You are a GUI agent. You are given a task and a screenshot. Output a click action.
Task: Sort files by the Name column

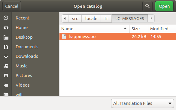tap(94, 29)
